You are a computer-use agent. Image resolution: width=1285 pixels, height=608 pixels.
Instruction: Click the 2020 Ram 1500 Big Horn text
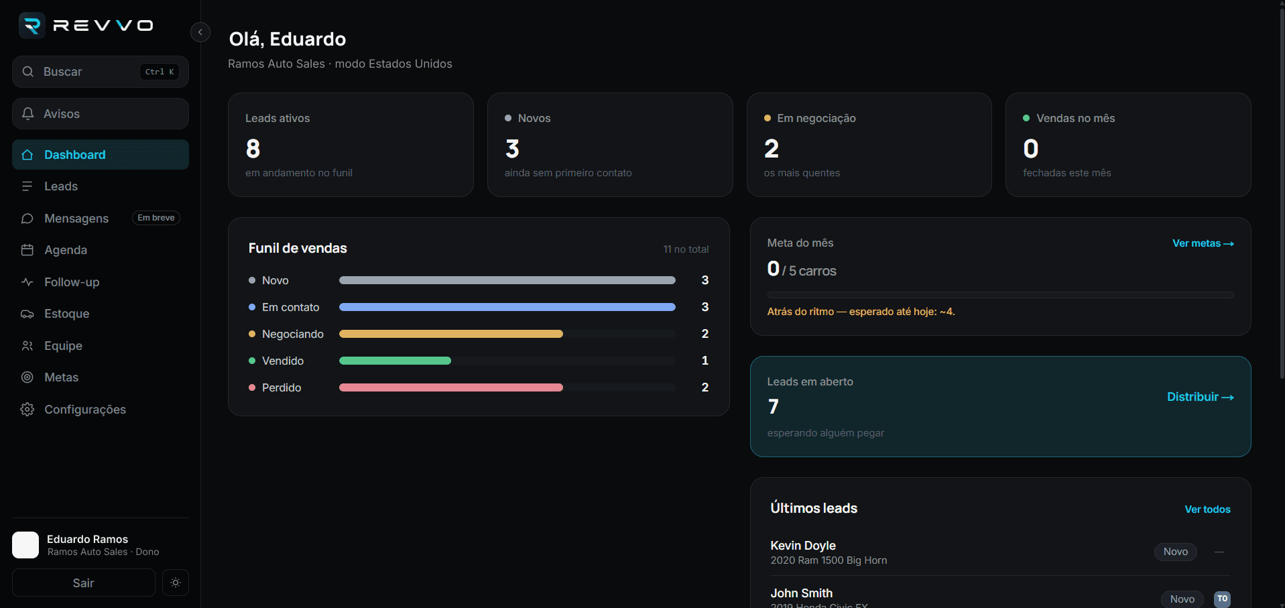(x=829, y=560)
